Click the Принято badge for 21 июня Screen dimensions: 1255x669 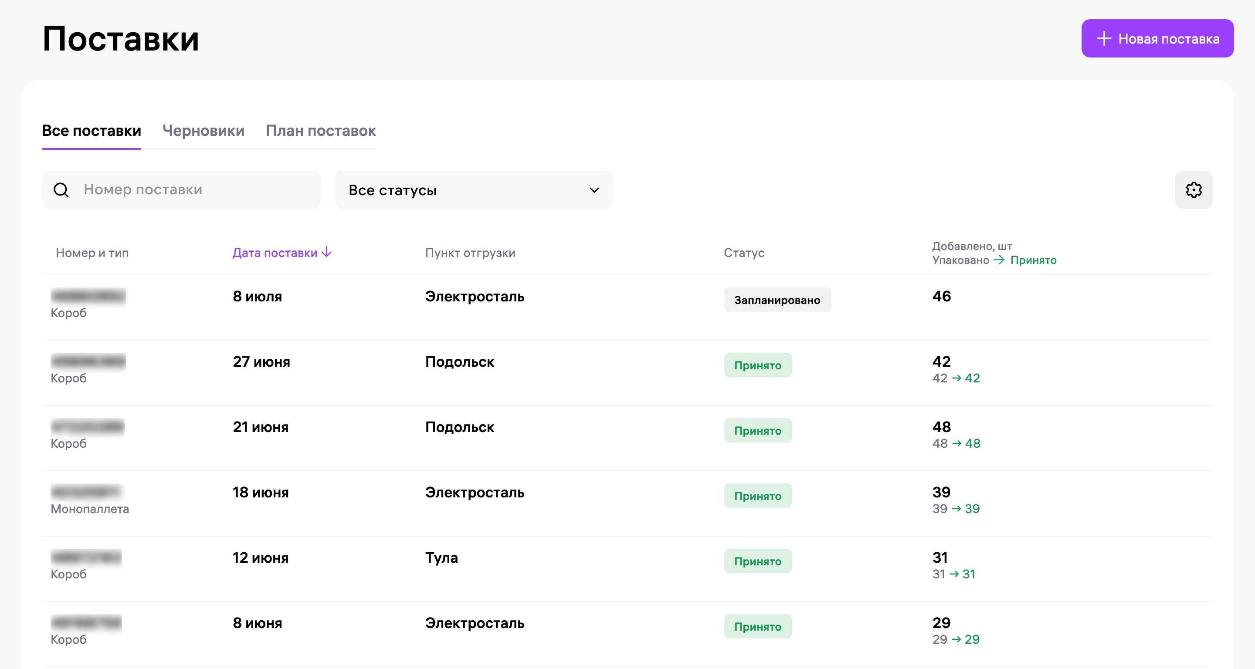tap(758, 430)
